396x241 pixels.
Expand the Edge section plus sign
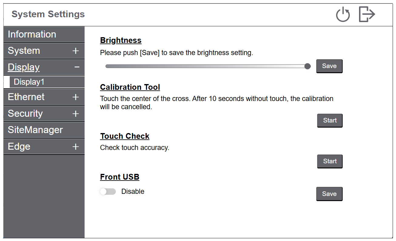[x=76, y=147]
